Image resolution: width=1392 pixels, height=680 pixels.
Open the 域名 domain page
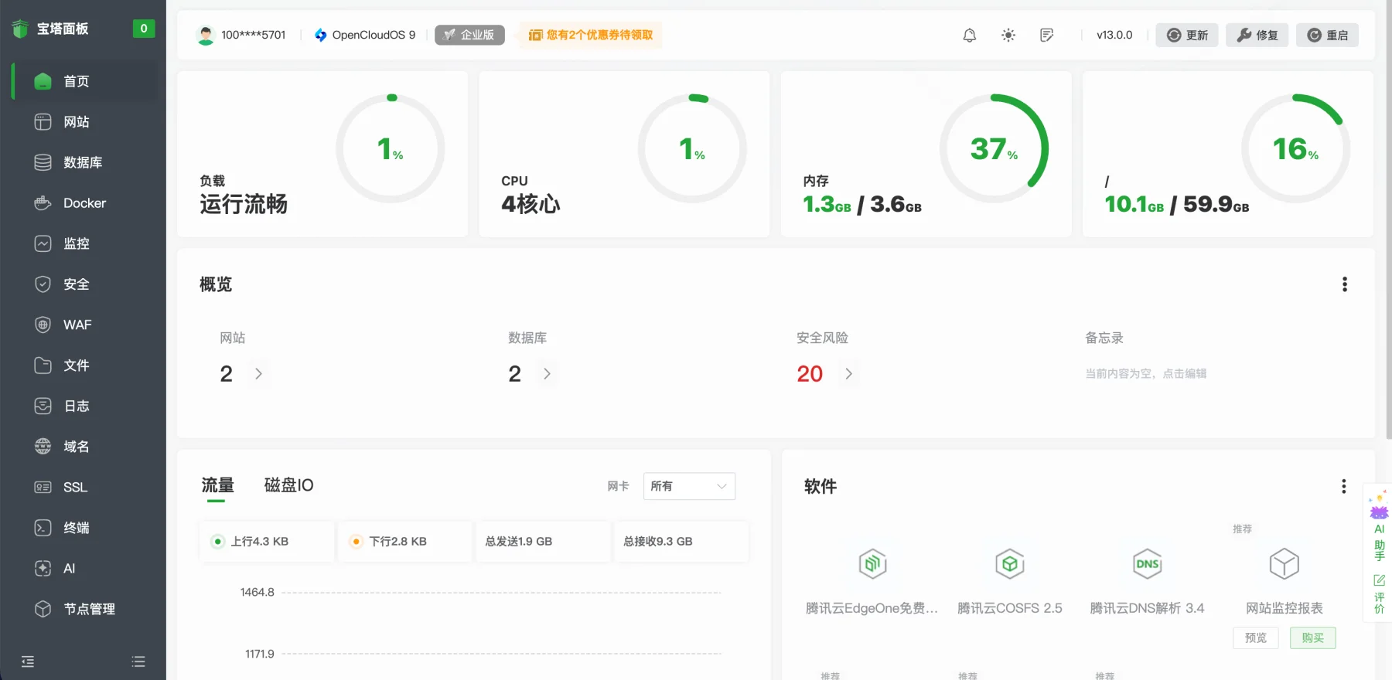(84, 447)
